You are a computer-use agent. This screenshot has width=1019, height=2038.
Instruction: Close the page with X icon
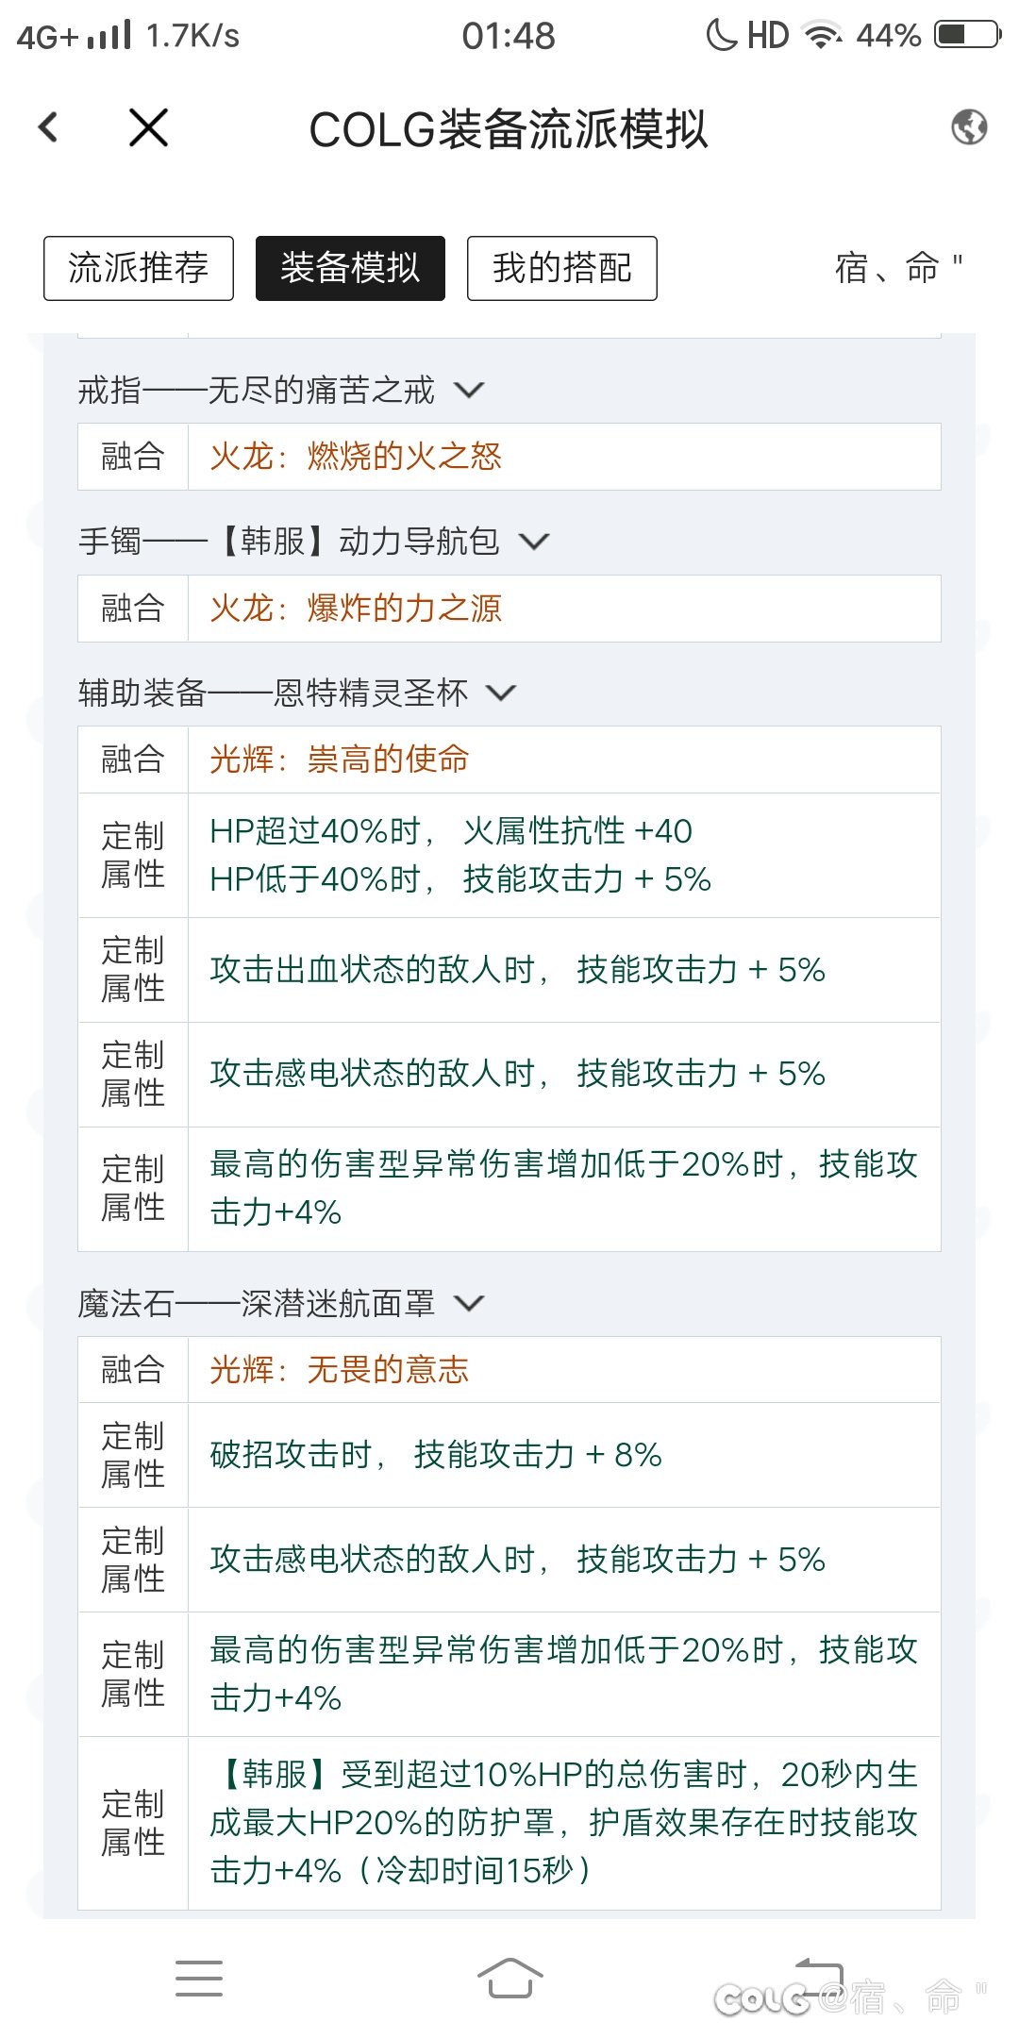tap(148, 127)
